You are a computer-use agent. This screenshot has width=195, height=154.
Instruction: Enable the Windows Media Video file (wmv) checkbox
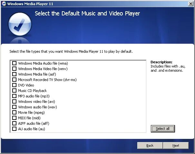point(14,68)
